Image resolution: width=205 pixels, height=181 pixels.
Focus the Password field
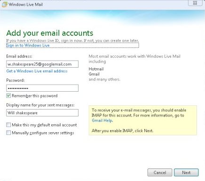(x=42, y=88)
